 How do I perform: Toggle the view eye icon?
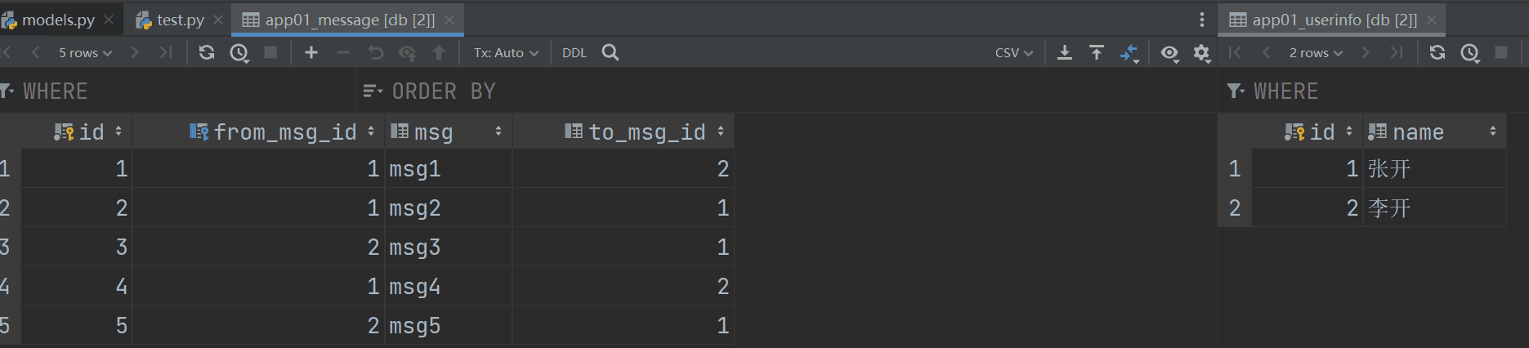1170,52
